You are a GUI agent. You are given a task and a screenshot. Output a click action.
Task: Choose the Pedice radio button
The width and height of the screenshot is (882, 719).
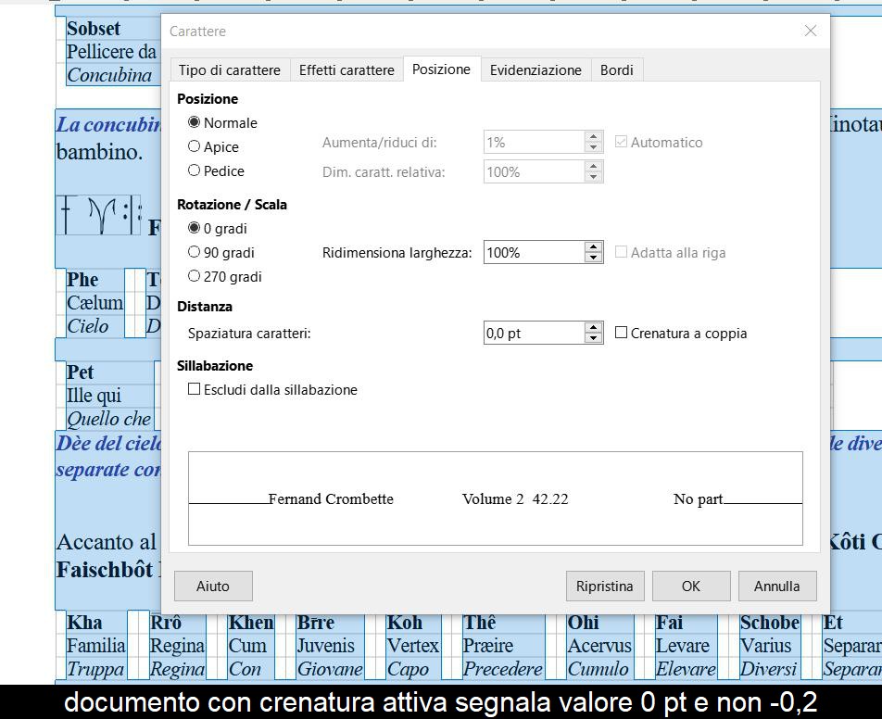(217, 171)
